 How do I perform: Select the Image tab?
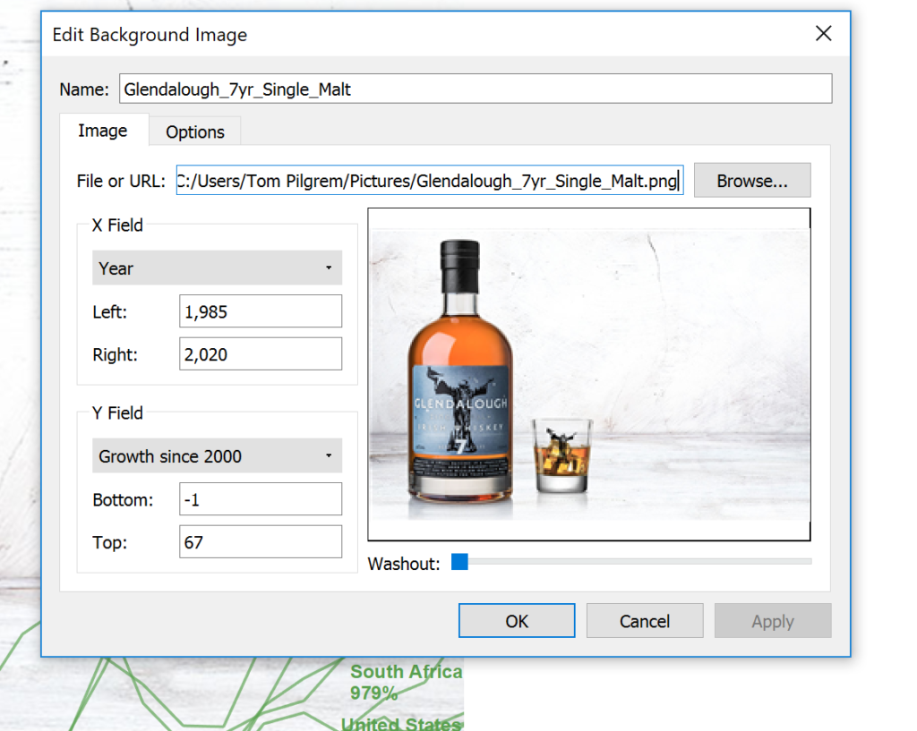[103, 131]
